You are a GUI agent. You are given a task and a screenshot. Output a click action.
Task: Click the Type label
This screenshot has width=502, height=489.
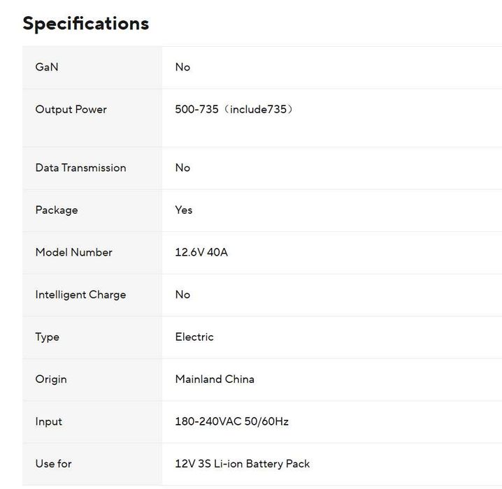point(48,337)
